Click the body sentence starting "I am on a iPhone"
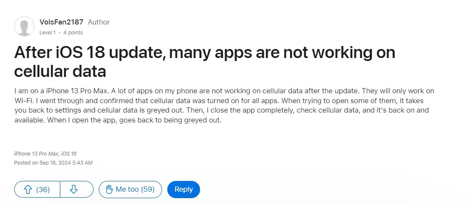Screen dimensions: 473x205 click(x=63, y=91)
